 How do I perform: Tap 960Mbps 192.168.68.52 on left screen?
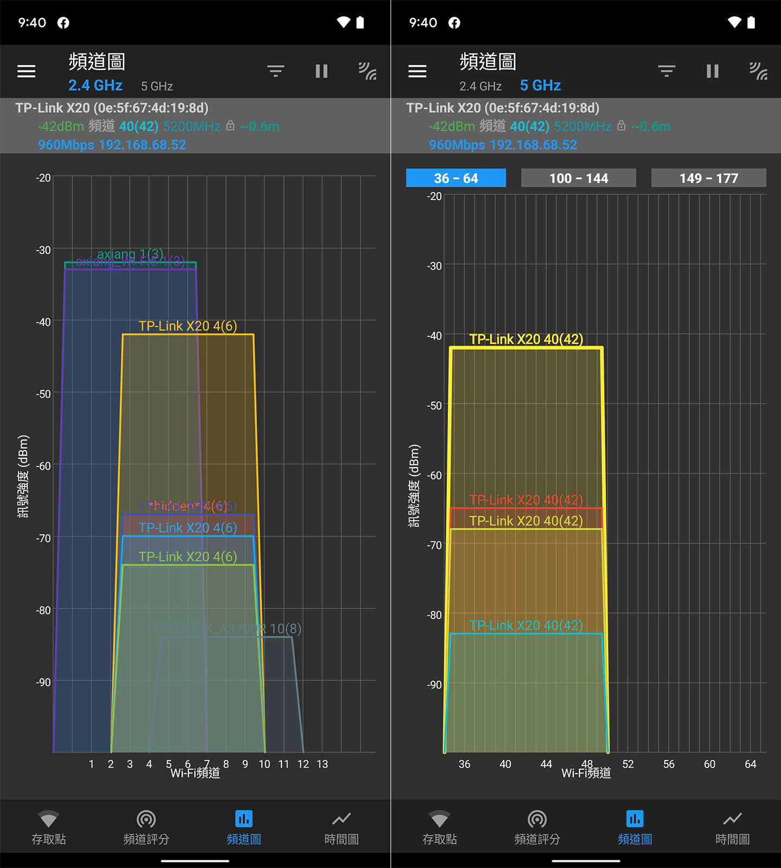tap(112, 145)
